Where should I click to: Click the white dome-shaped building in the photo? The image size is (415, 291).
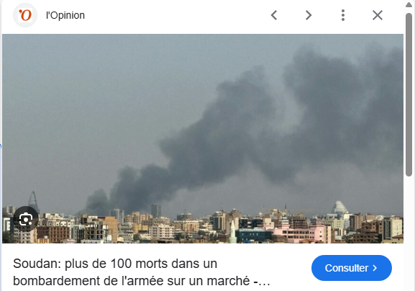[339, 207]
